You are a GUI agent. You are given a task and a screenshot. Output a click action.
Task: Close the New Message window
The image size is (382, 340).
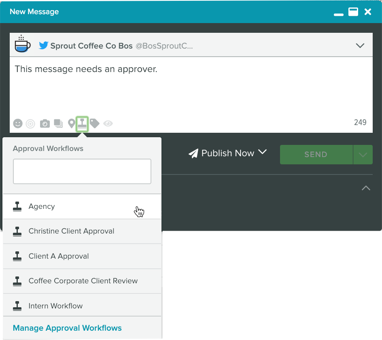tap(368, 12)
